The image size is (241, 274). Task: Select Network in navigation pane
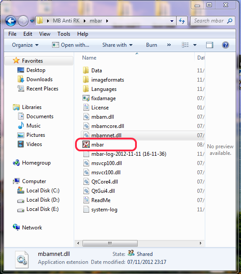click(32, 228)
